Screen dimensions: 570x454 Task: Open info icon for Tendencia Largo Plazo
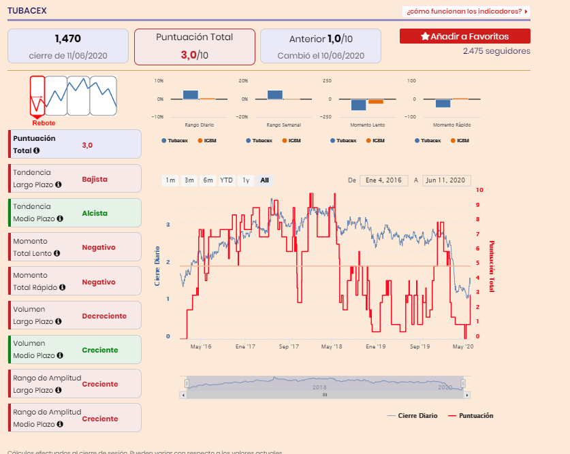[58, 184]
